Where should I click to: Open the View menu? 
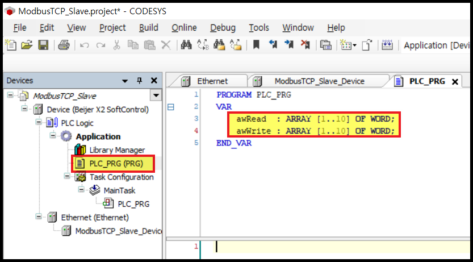click(76, 28)
